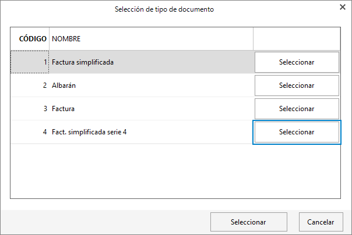Click Seleccionar button in Factura row
Image resolution: width=352 pixels, height=235 pixels.
pos(297,109)
